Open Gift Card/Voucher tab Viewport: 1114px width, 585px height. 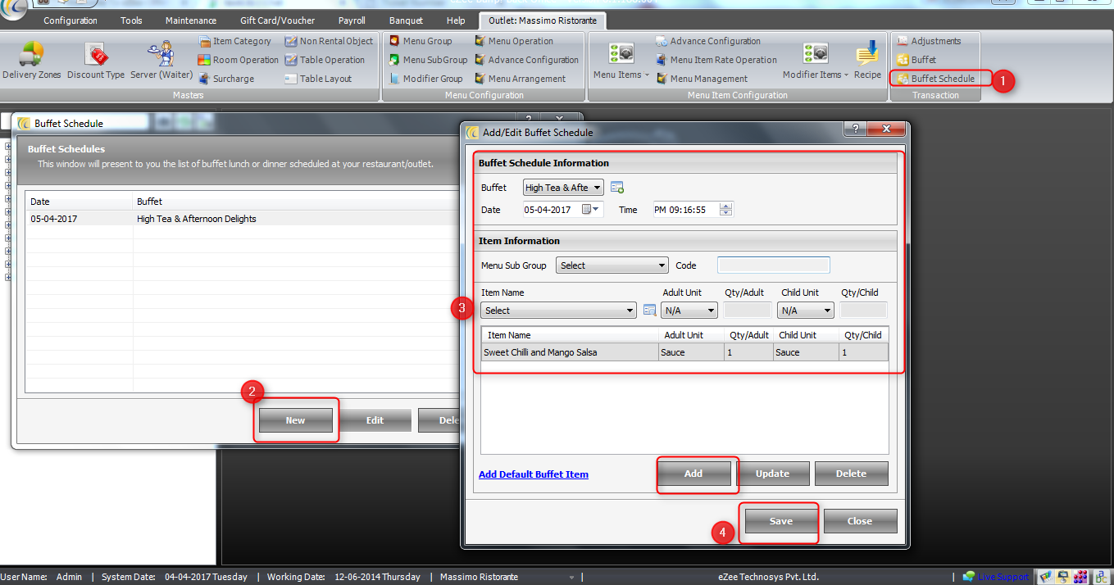(x=277, y=20)
